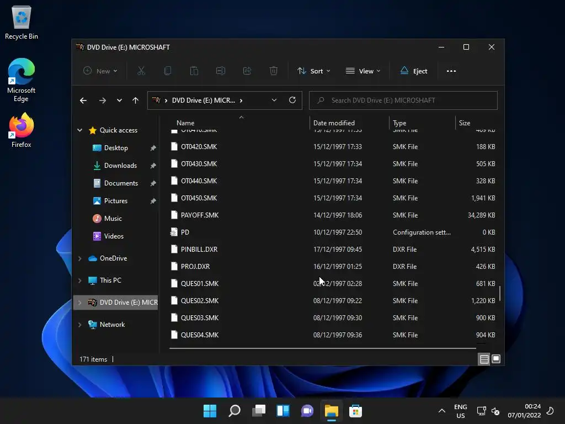The image size is (565, 424).
Task: Open recent locations chevron dropdown
Action: click(x=119, y=100)
